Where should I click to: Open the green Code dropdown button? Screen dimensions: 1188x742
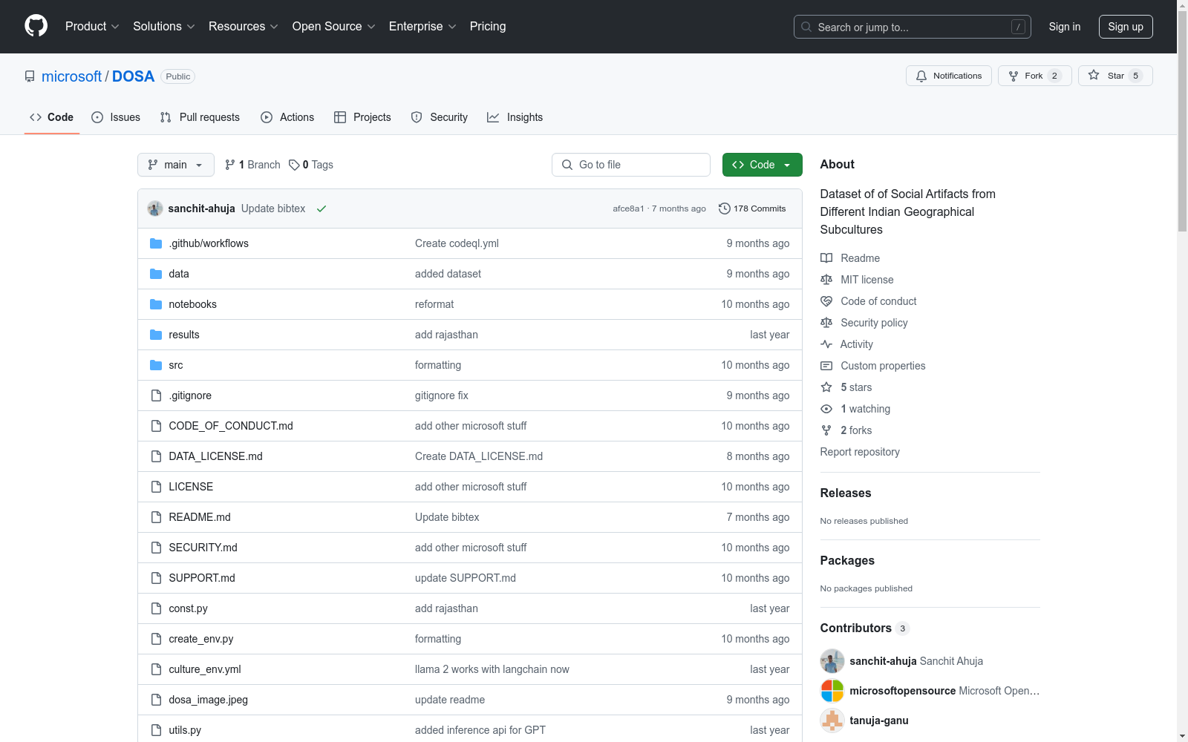(x=762, y=165)
